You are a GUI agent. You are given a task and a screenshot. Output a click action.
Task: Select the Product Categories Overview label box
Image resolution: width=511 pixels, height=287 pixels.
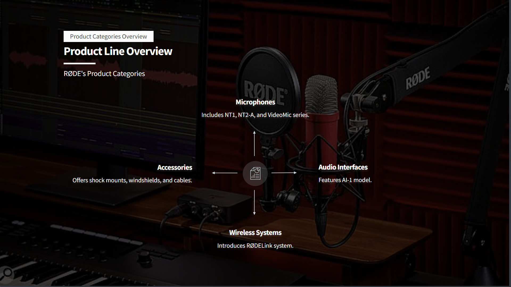pyautogui.click(x=108, y=36)
